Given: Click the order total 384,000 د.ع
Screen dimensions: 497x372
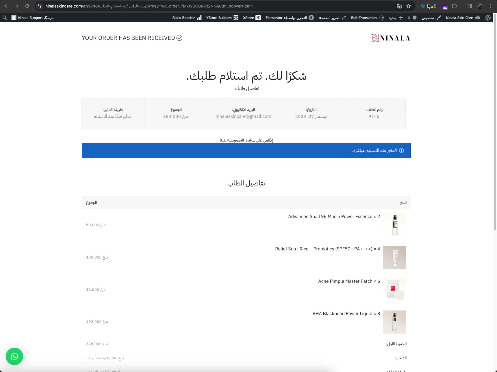Looking at the screenshot, I should (x=176, y=116).
